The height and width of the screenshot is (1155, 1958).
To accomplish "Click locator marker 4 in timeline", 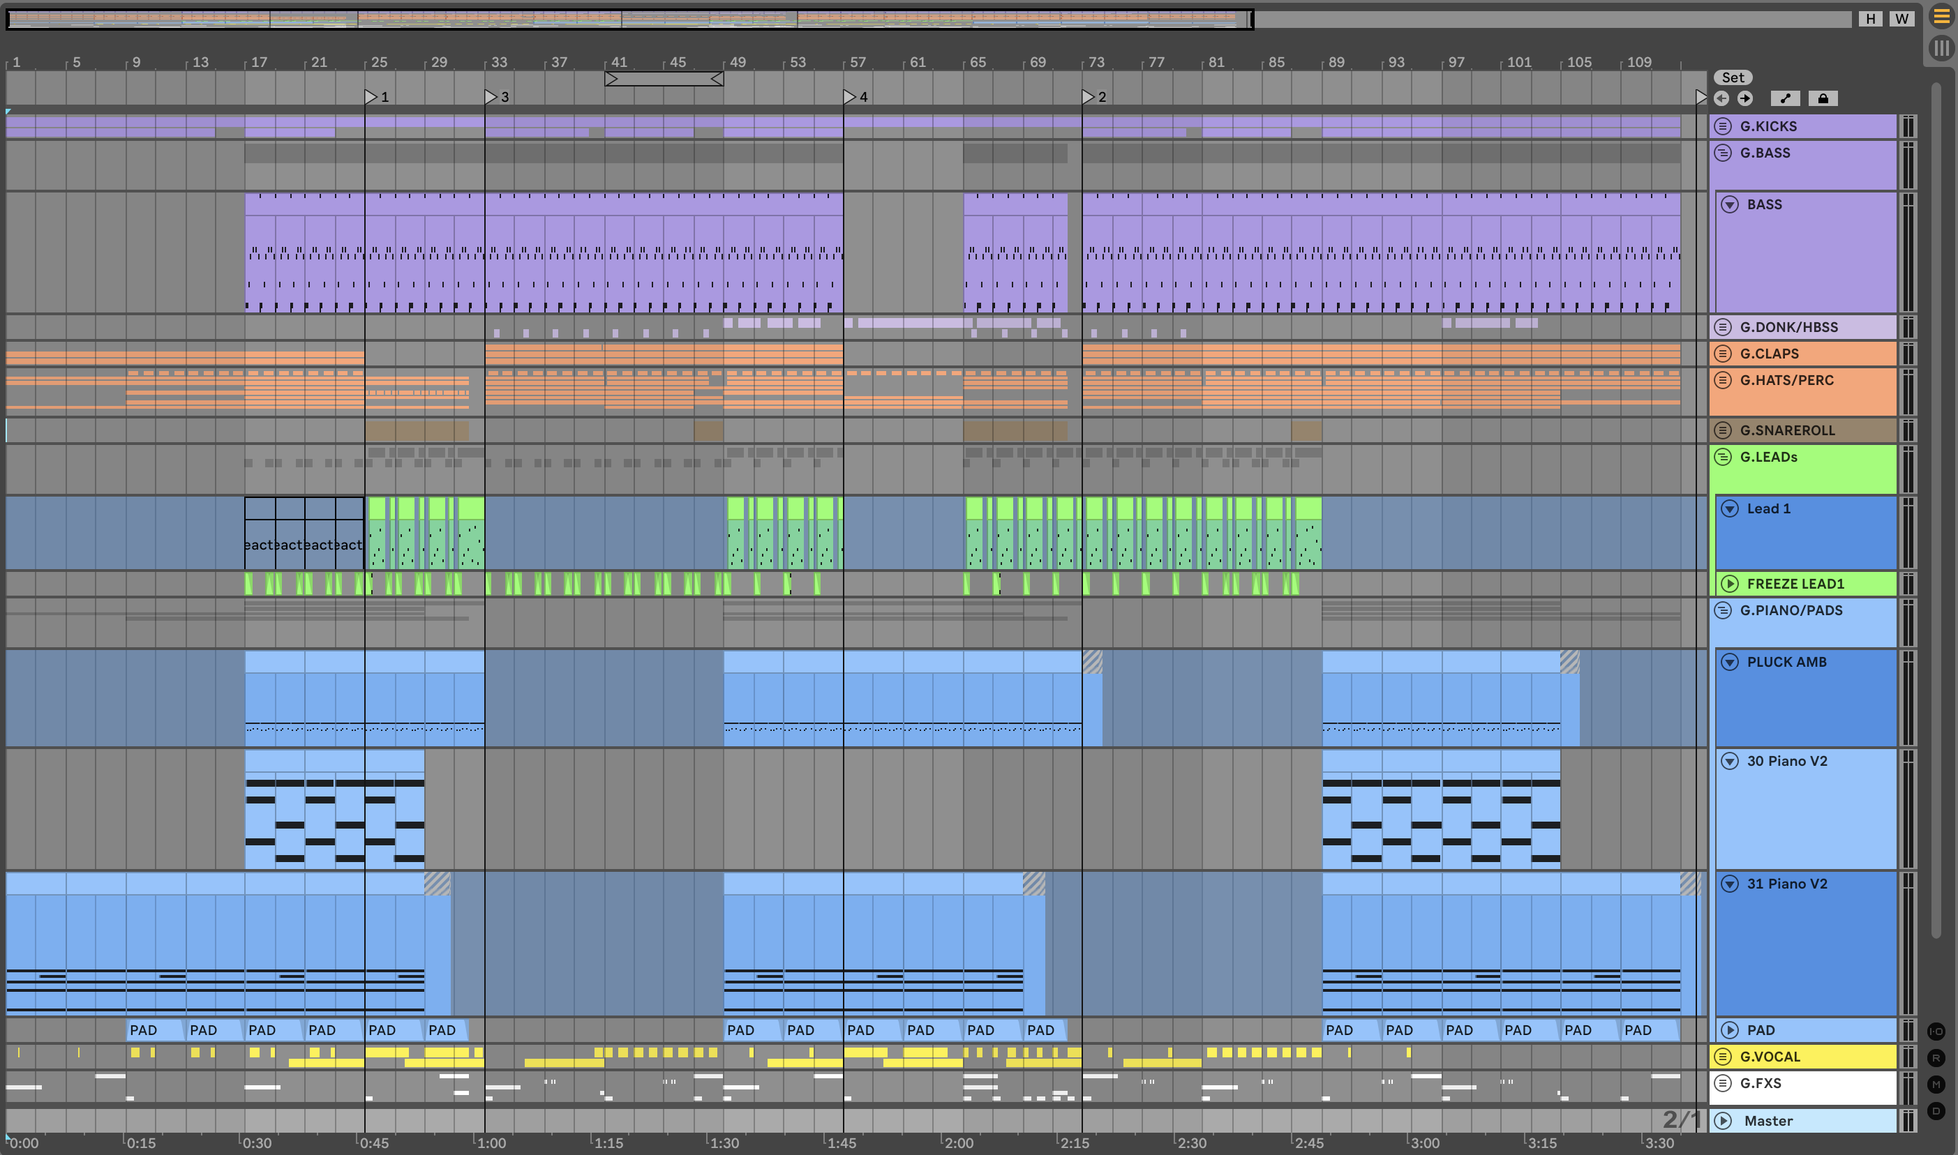I will (x=850, y=96).
